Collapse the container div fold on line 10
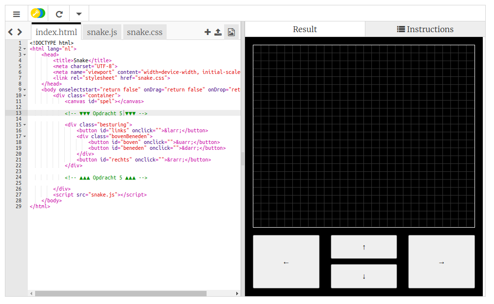Viewport: 494px width, 304px height. pos(24,96)
